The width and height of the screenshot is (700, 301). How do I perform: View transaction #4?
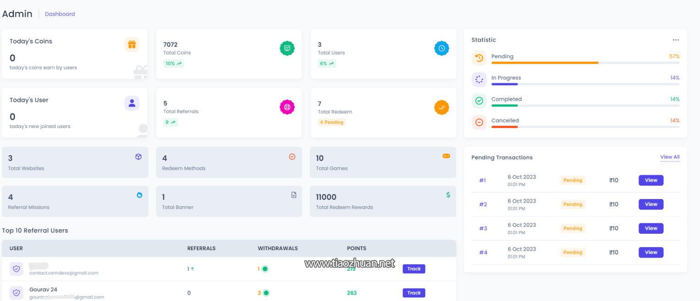[651, 253]
